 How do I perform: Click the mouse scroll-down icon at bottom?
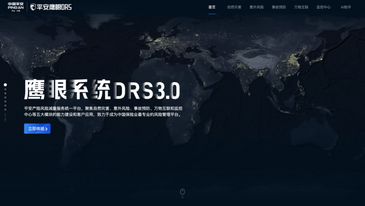pos(182,191)
